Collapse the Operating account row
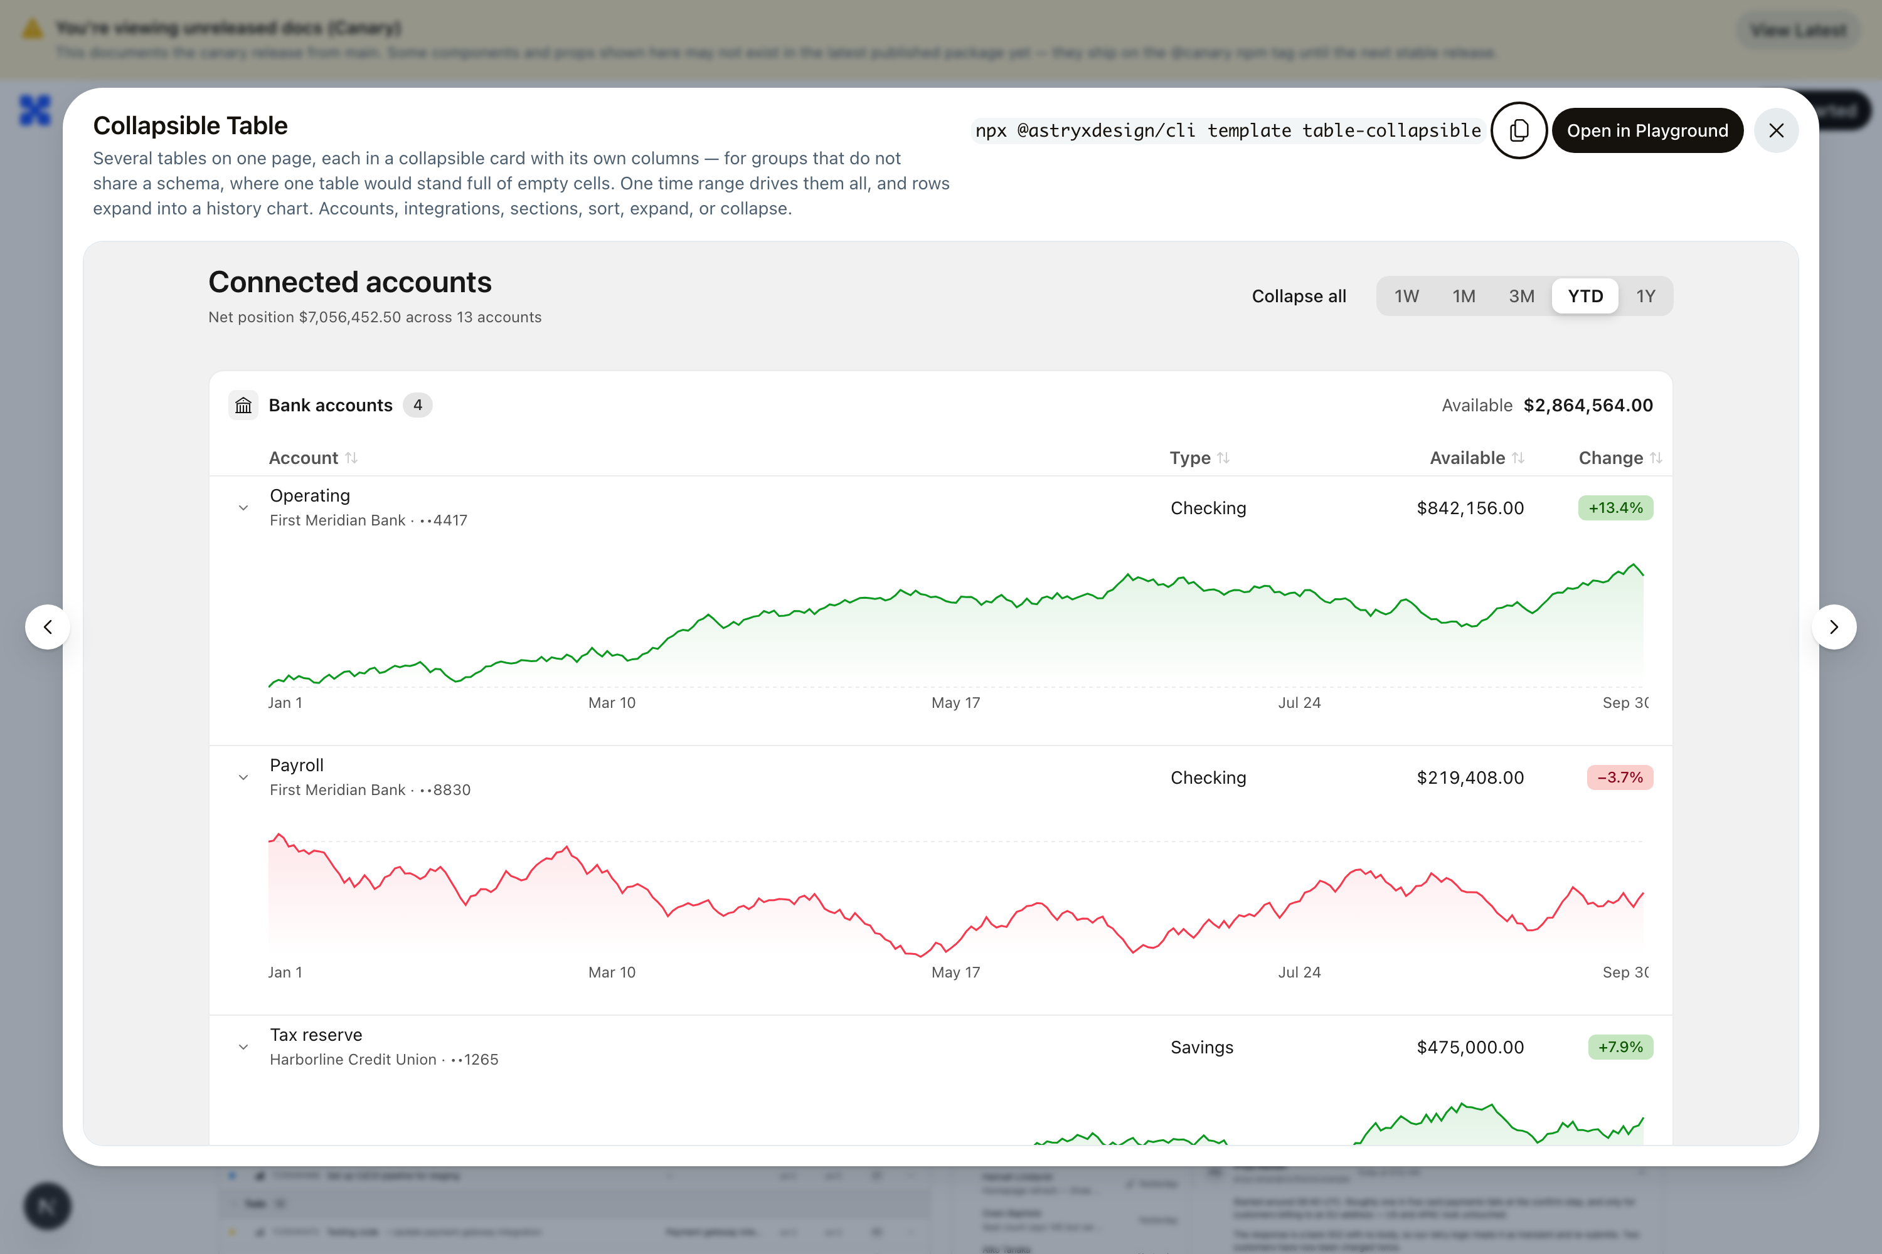The image size is (1882, 1254). pos(243,508)
